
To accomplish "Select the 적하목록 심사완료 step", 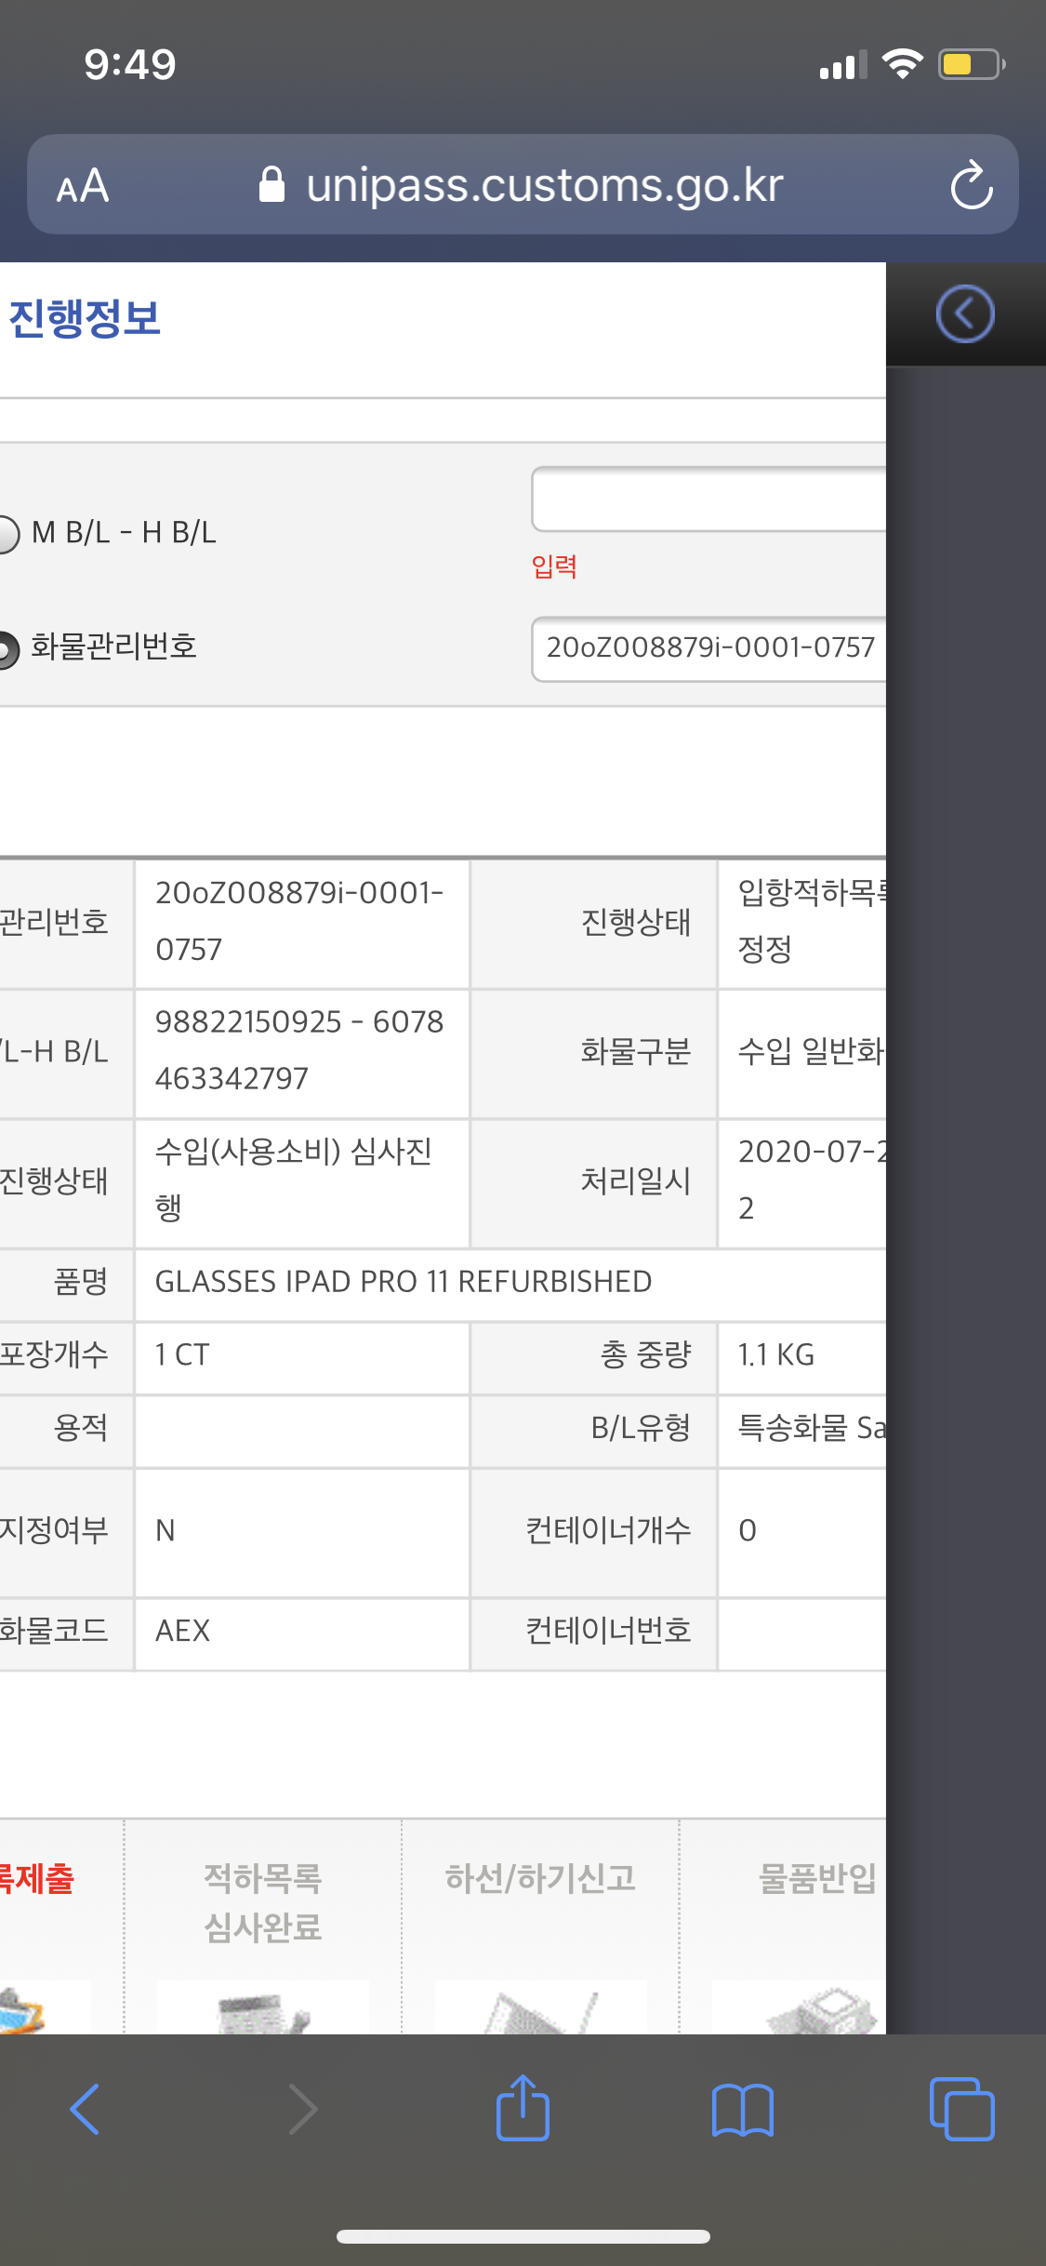I will tap(262, 1902).
